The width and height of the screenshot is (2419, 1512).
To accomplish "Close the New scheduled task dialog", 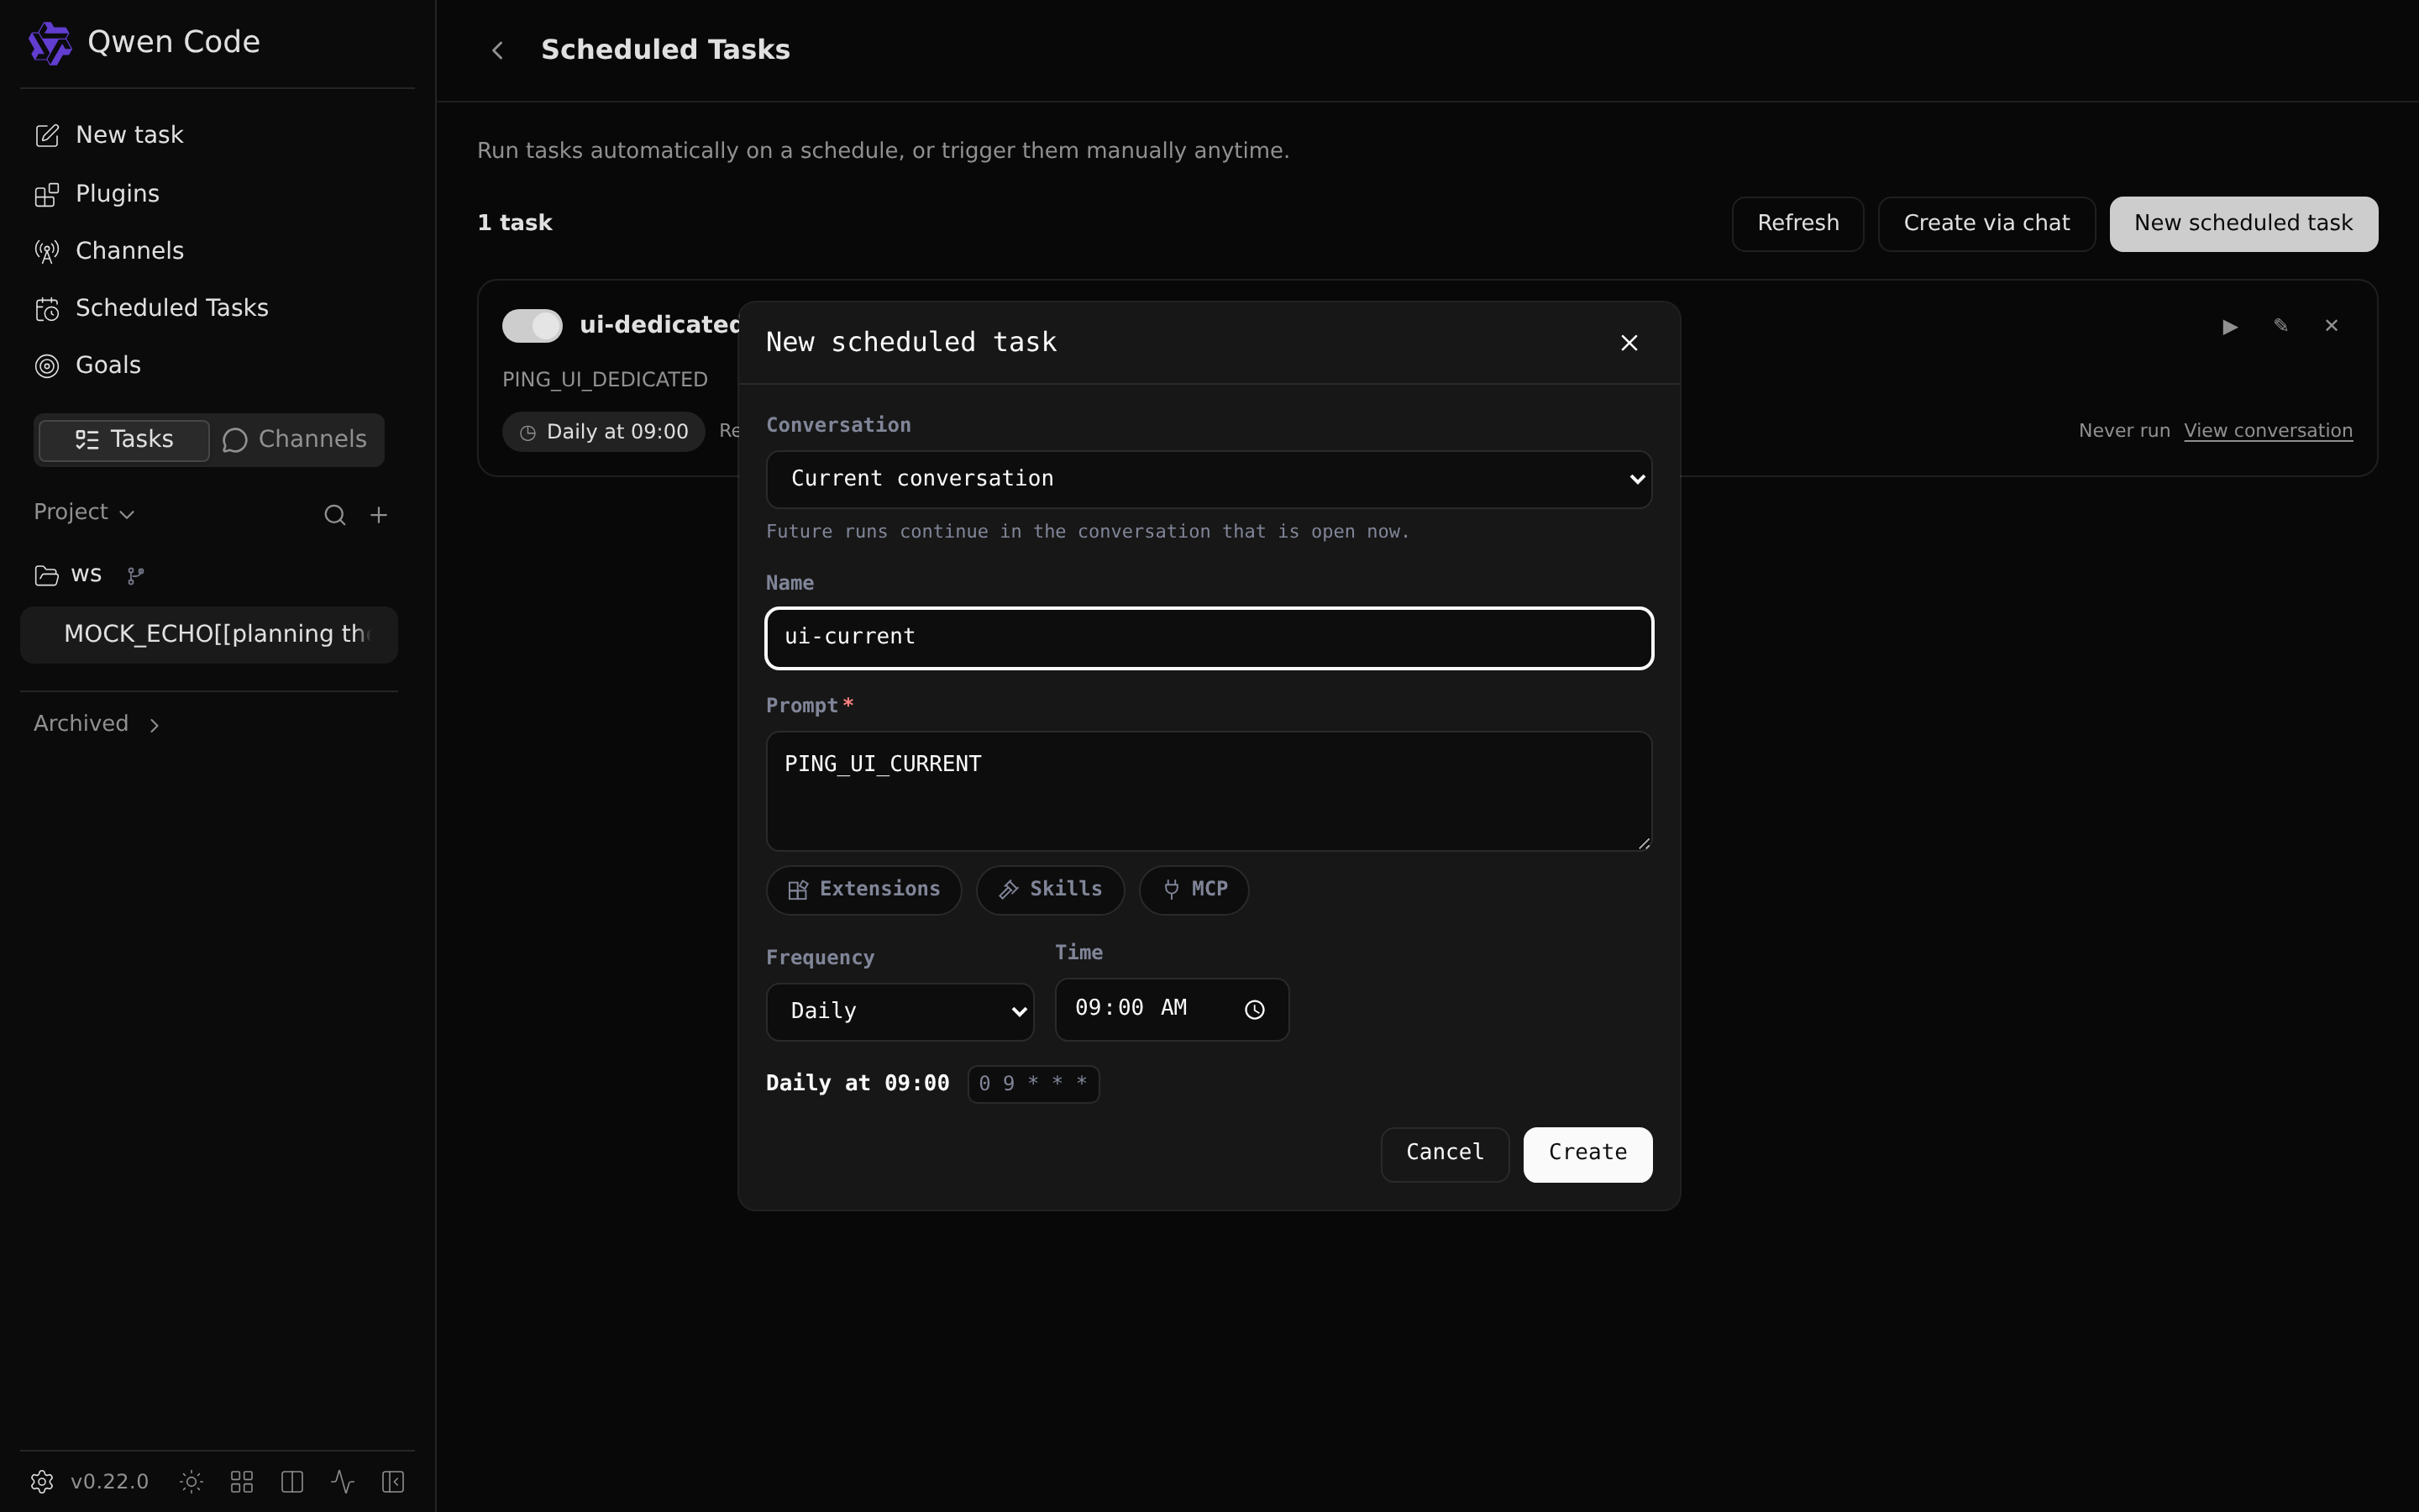I will point(1629,343).
